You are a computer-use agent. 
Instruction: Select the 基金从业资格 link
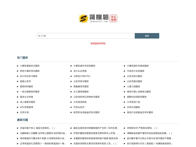[x=26, y=97]
